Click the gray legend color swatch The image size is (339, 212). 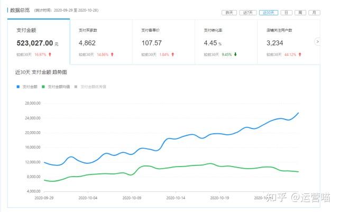pyautogui.click(x=76, y=87)
